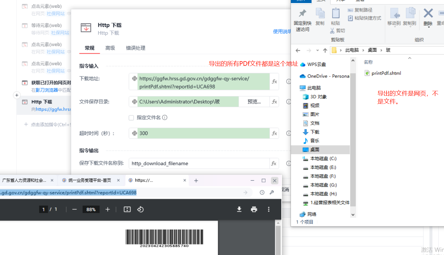444x255 pixels.
Task: Go back using Explorer's back arrow
Action: 298,50
